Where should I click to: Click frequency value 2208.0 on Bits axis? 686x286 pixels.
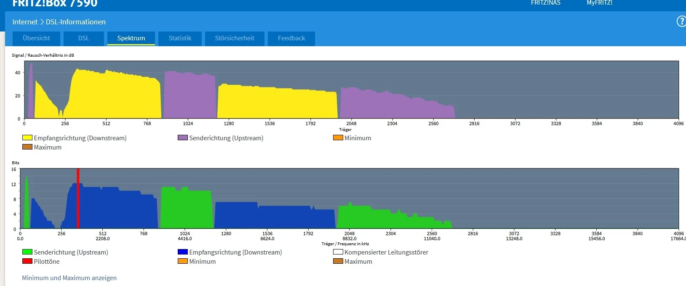[103, 239]
